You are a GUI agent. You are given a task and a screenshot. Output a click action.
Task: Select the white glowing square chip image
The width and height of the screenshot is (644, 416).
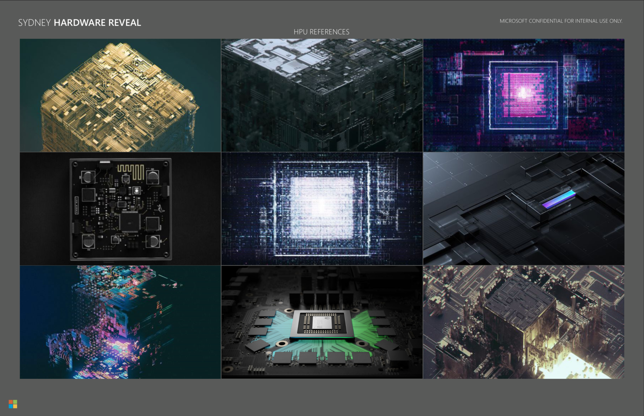coord(321,209)
